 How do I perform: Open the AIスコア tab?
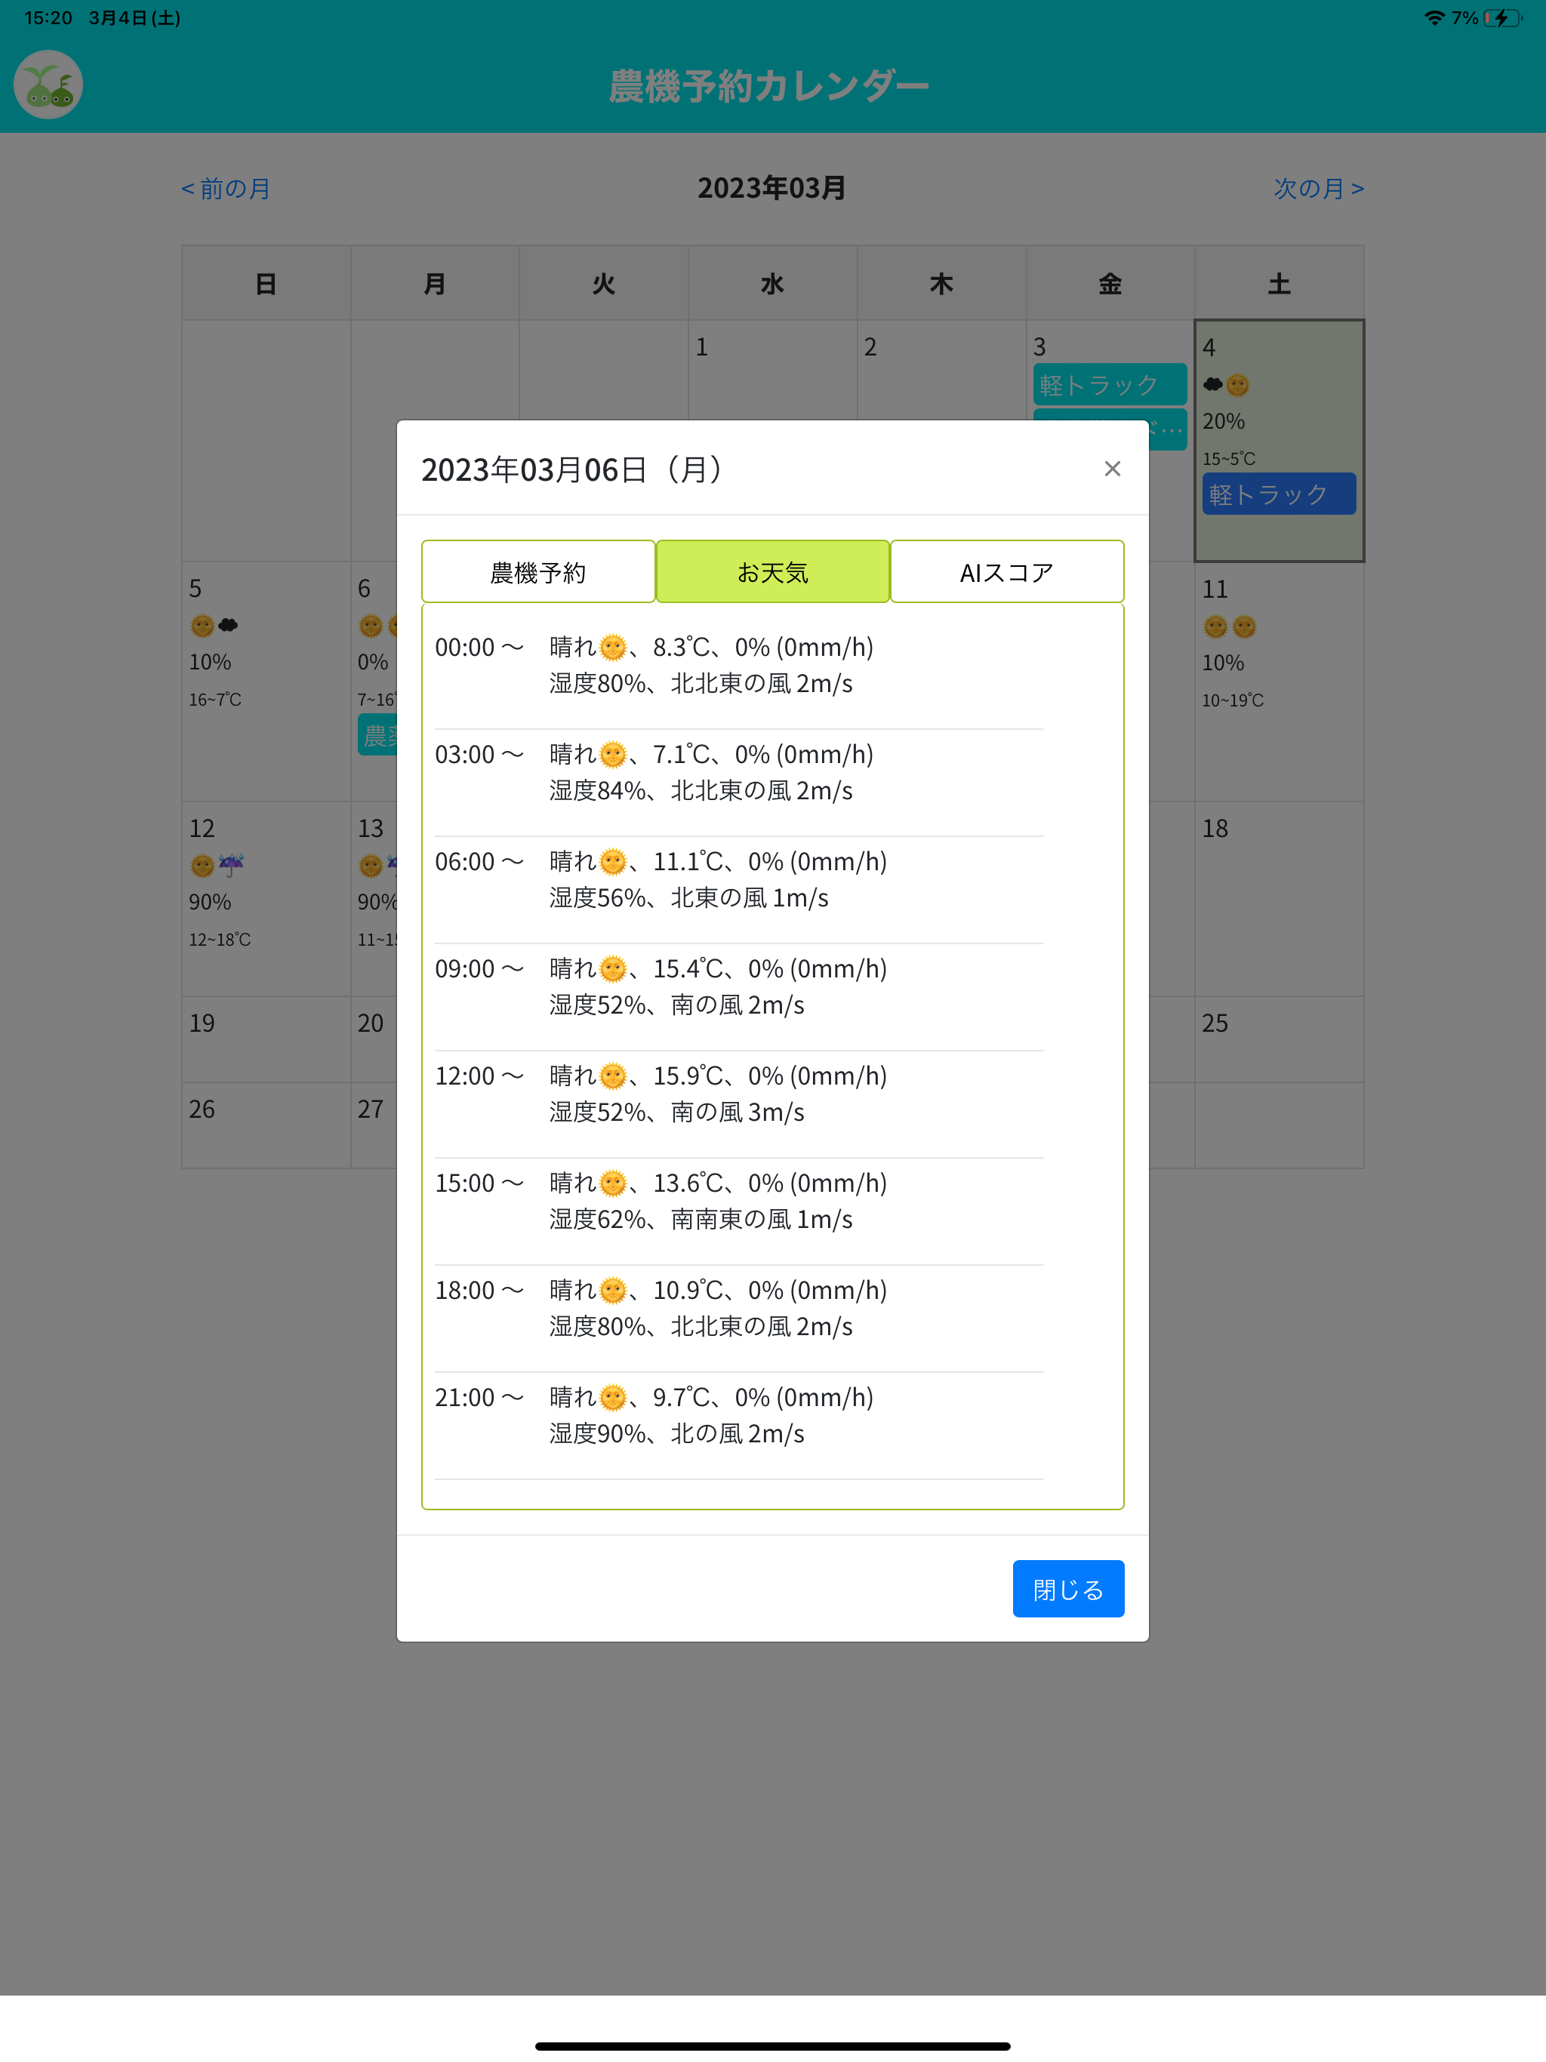tap(1007, 572)
